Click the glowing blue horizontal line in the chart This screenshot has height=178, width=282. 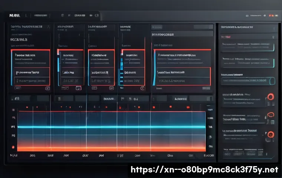tap(111, 127)
